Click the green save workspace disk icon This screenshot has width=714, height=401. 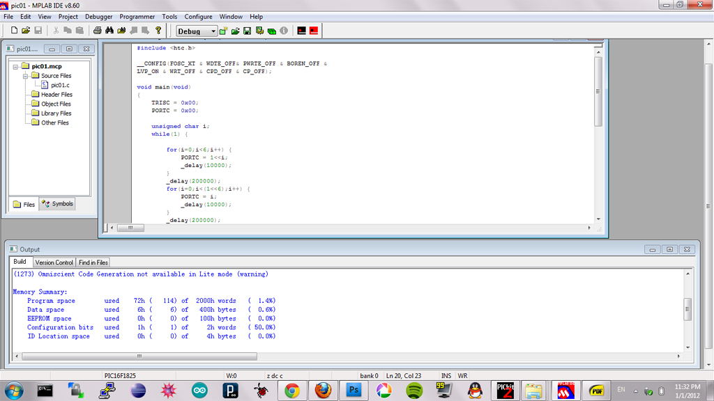pyautogui.click(x=248, y=31)
